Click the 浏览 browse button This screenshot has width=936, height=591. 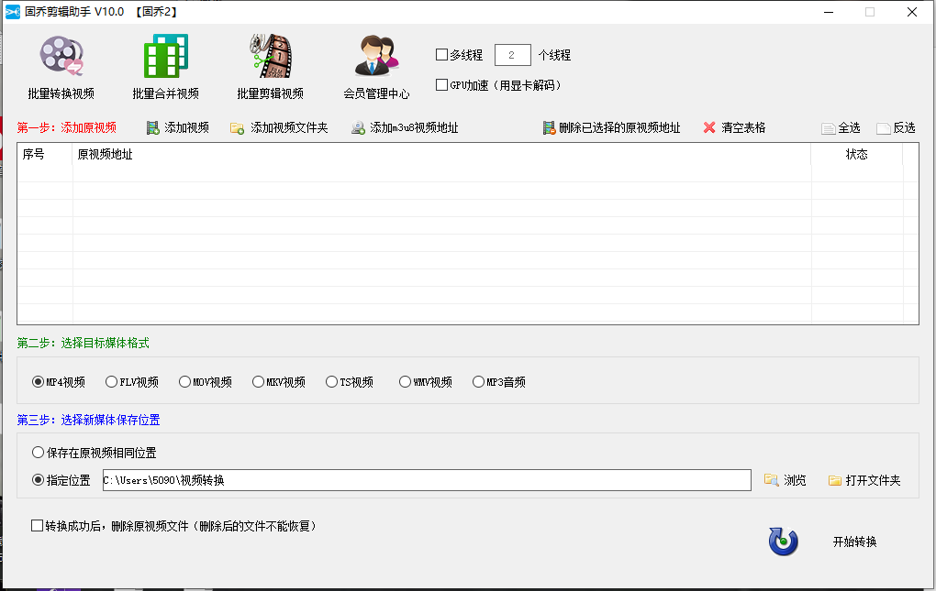point(786,479)
